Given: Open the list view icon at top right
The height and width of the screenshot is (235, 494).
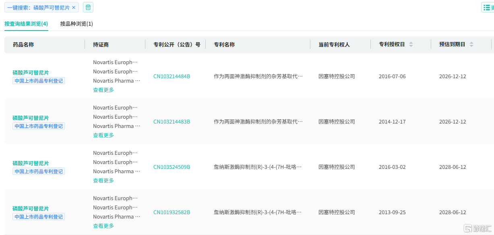Looking at the screenshot, I should [488, 7].
